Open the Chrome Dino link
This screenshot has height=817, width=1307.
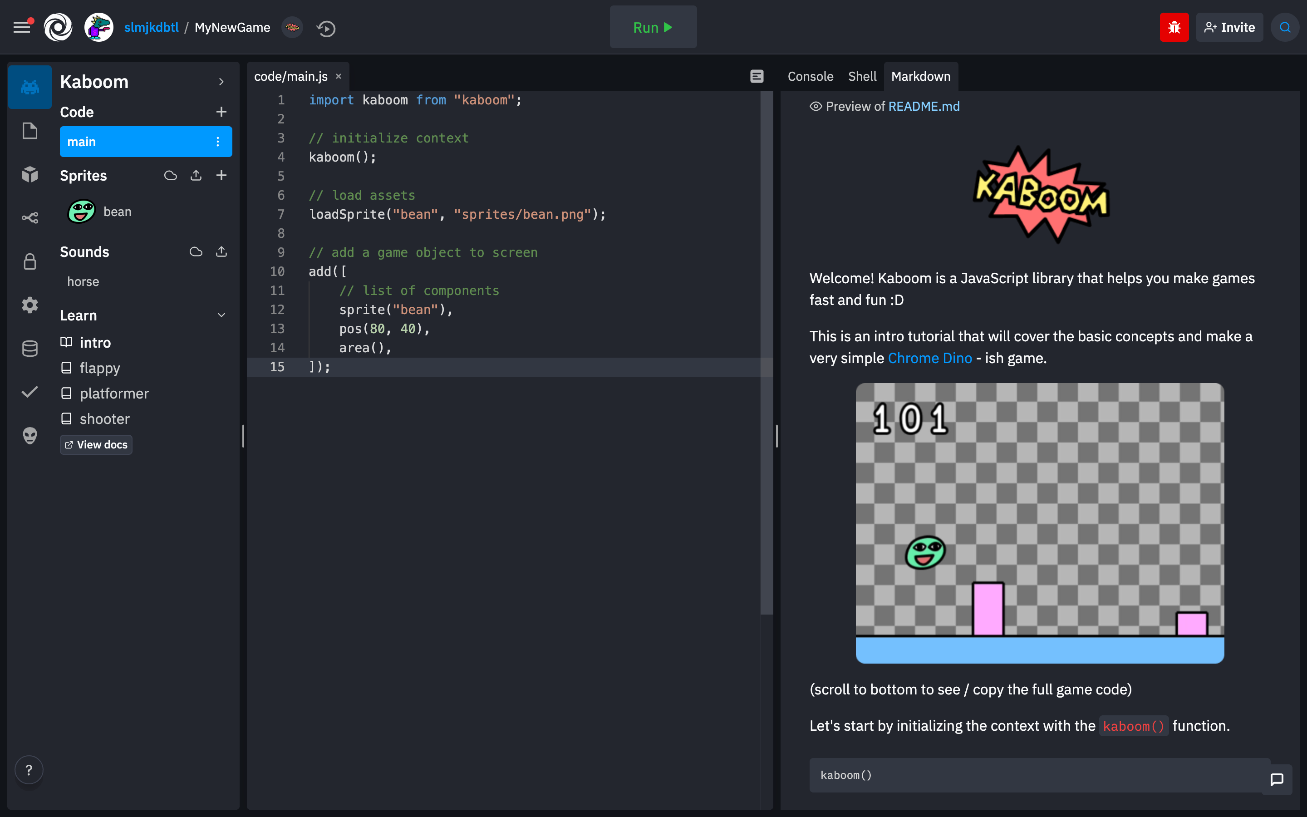pyautogui.click(x=929, y=358)
